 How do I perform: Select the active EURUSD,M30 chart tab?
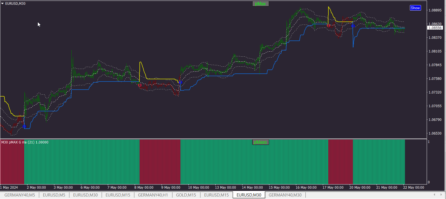(249, 195)
